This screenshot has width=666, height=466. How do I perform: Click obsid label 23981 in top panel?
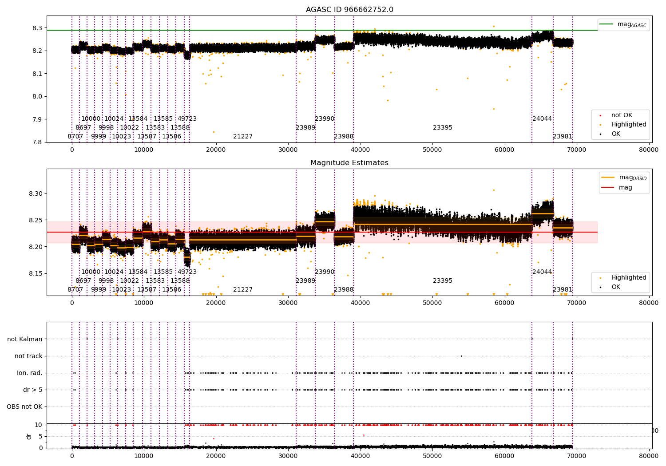point(563,137)
